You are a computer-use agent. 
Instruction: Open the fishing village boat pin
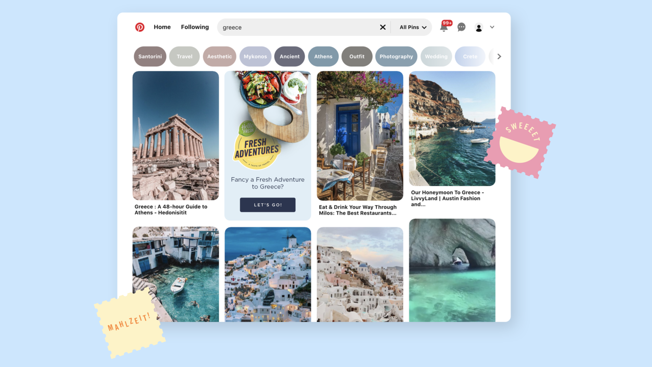click(x=176, y=274)
